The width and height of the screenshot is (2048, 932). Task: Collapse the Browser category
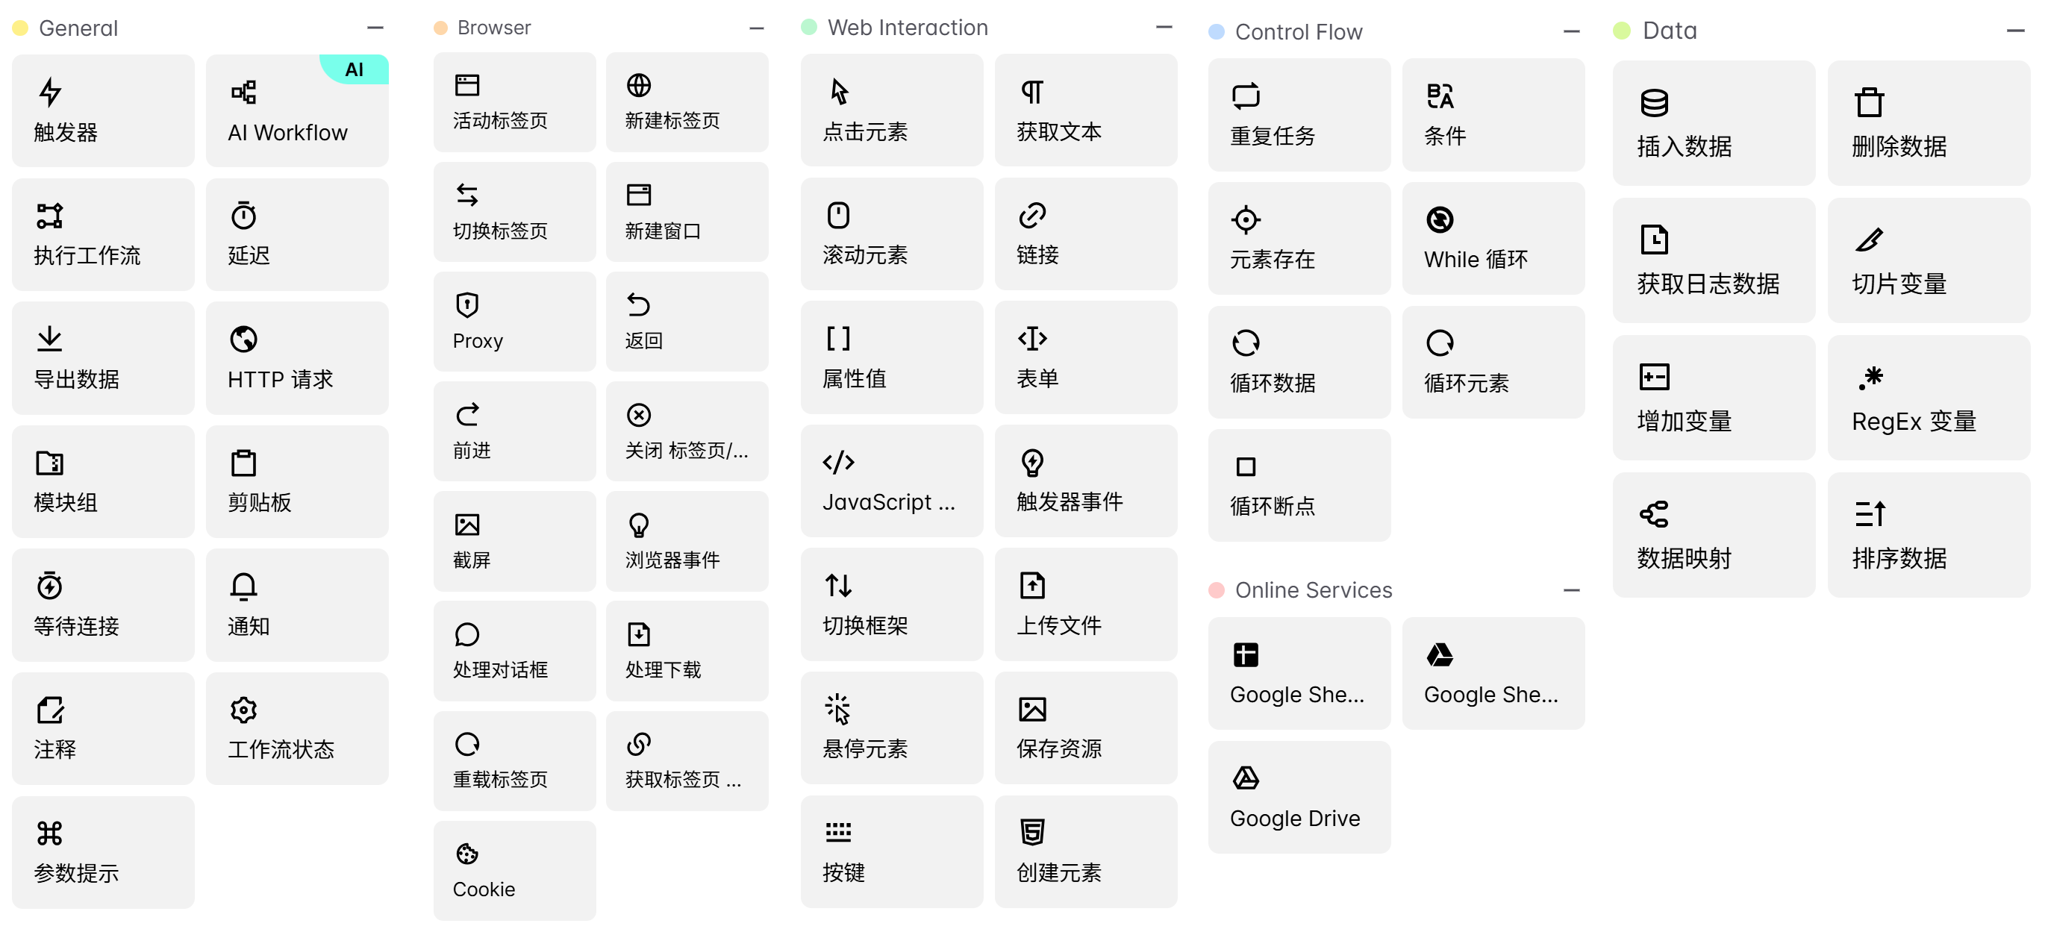[756, 28]
